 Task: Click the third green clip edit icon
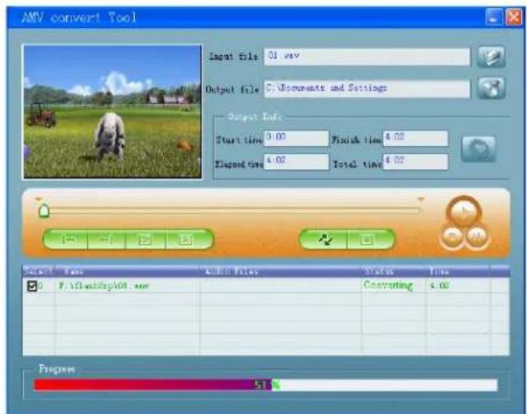click(146, 240)
